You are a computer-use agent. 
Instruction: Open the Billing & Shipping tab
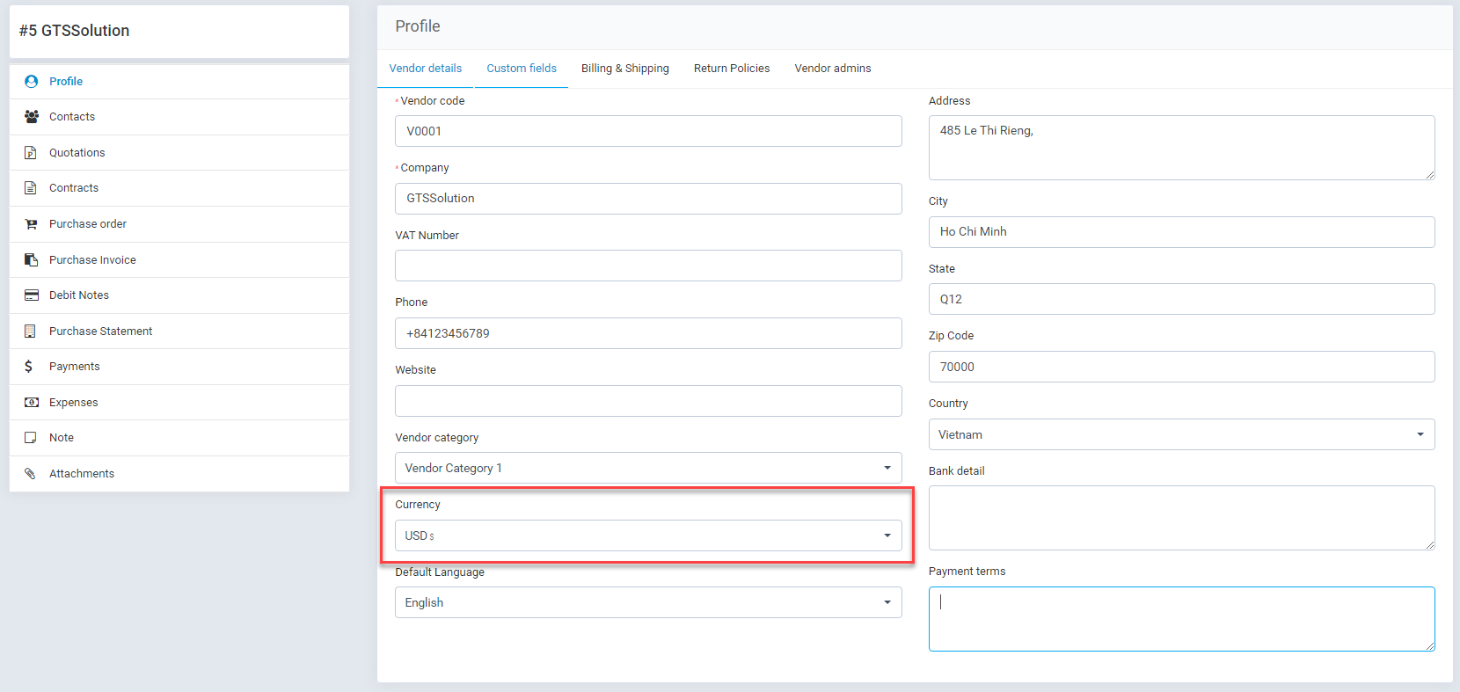[x=624, y=69]
